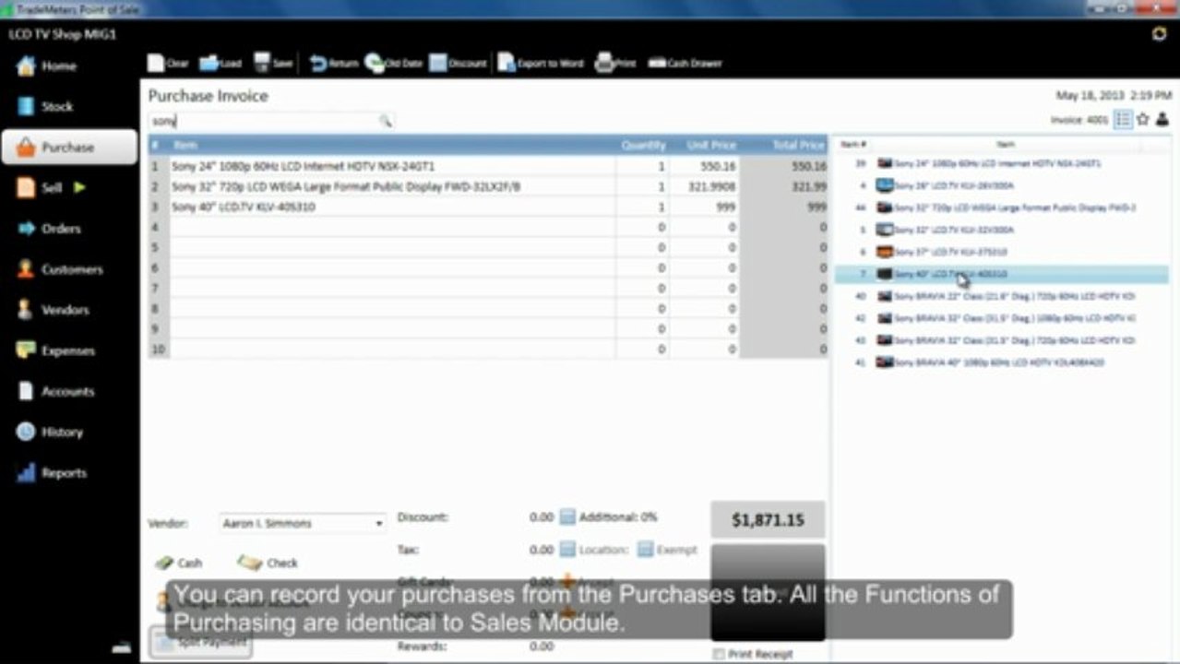Click unit price cell 550.16
Screen dimensions: 1180x664
705,166
